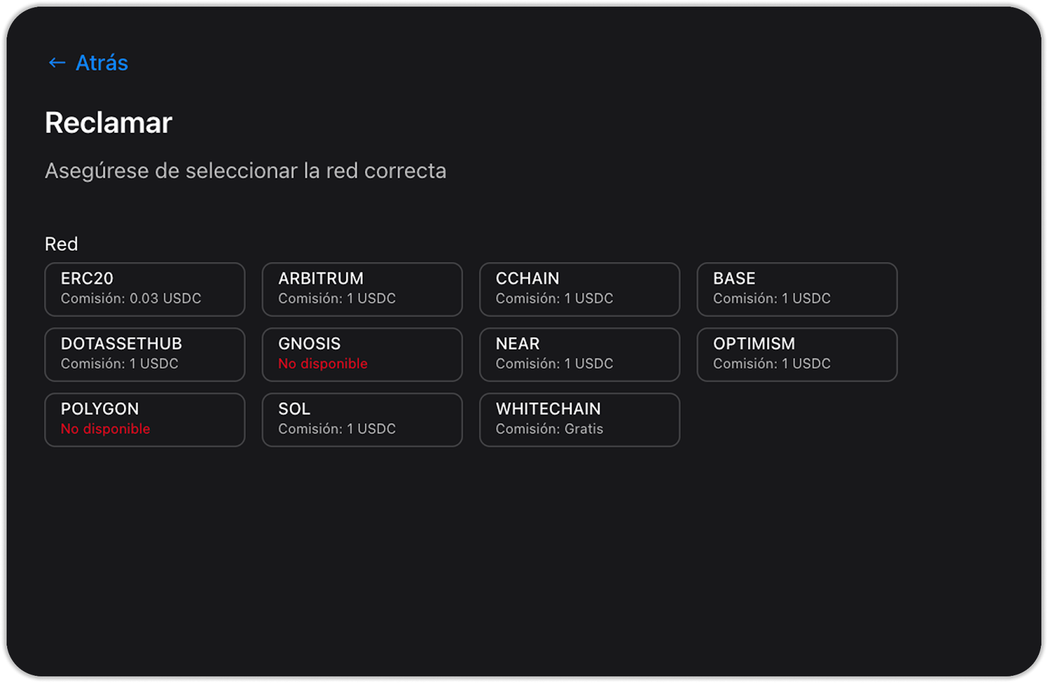
Task: Click the unavailable POLYGON network card
Action: [x=144, y=419]
